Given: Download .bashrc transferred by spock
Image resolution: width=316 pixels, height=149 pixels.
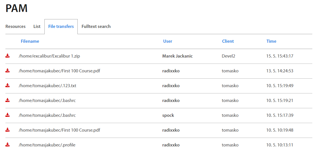Looking at the screenshot, I should pos(8,115).
